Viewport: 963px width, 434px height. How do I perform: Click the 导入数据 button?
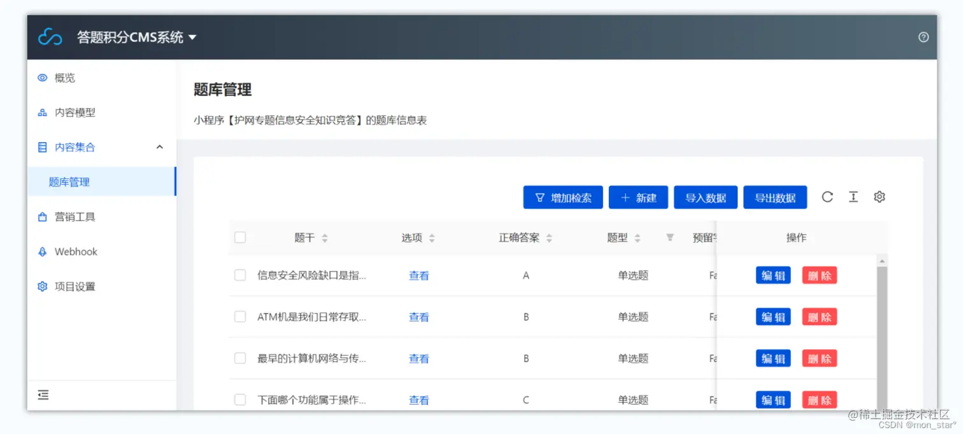(x=706, y=198)
